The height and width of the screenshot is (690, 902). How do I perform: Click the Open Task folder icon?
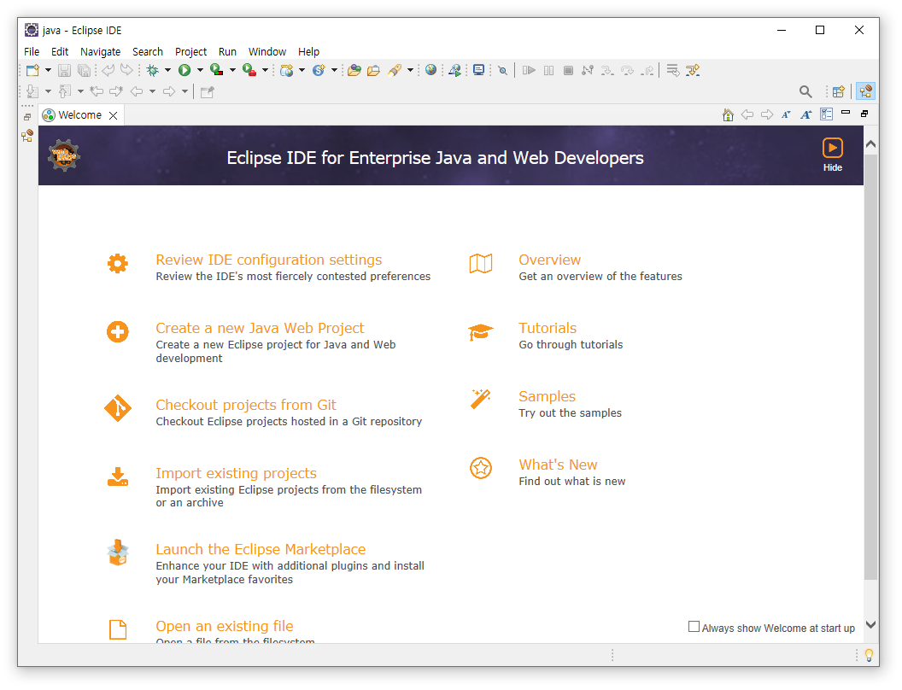pos(373,70)
